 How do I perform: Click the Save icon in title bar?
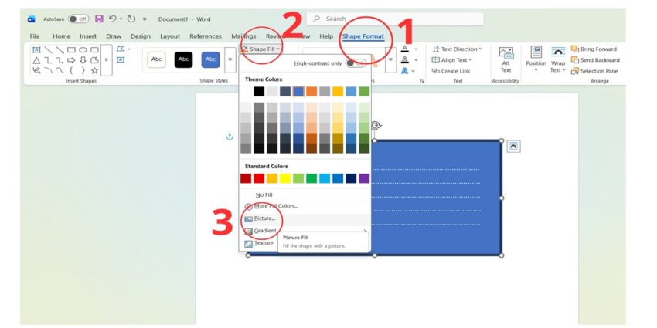(99, 19)
